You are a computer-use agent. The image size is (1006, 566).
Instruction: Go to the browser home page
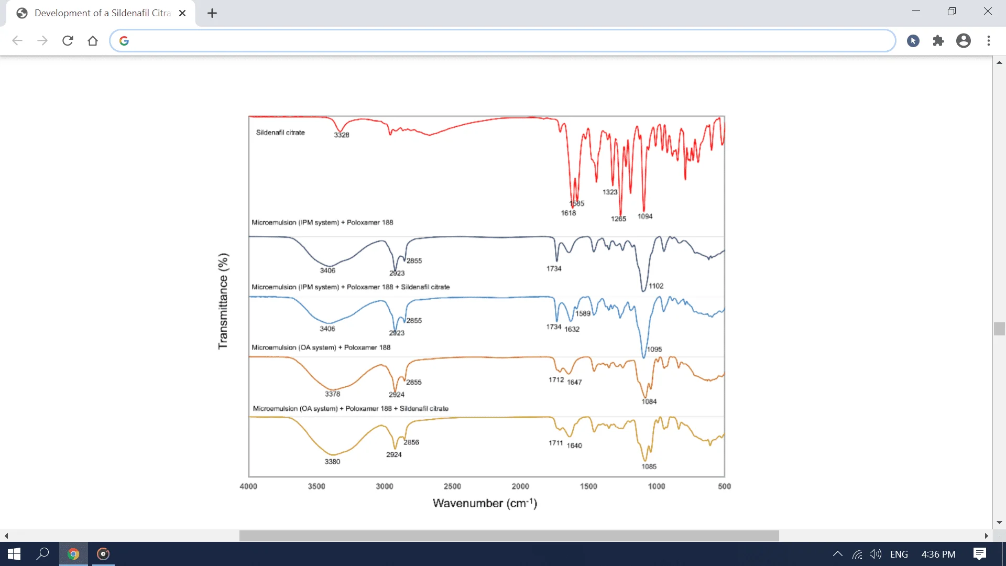point(93,41)
